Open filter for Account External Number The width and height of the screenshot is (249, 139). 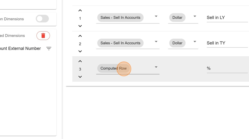(x=49, y=48)
